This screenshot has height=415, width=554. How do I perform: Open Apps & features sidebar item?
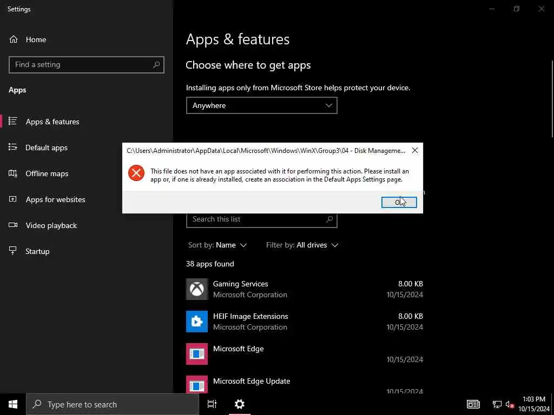(x=87, y=122)
